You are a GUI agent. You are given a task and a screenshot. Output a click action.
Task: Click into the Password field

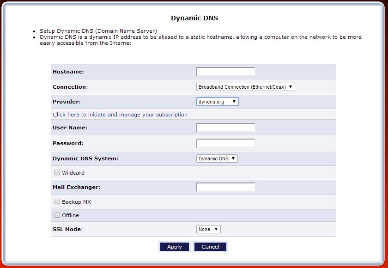[x=226, y=143]
